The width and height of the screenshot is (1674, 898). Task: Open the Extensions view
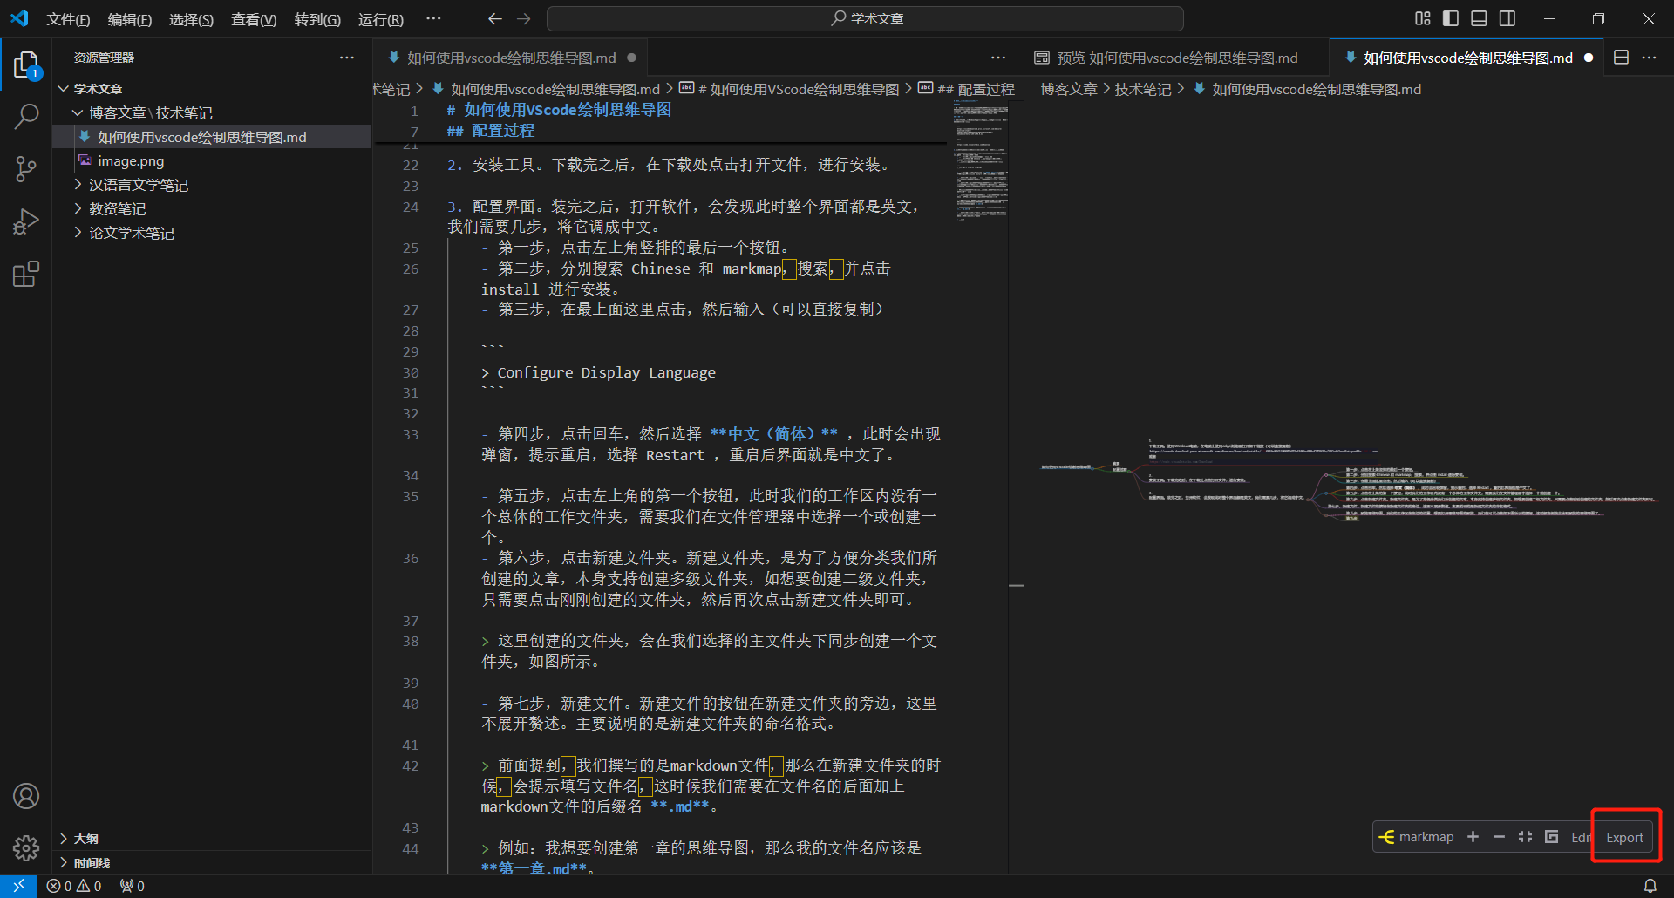click(26, 275)
